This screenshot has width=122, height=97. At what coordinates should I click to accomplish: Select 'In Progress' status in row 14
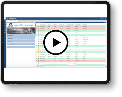pos(85,54)
